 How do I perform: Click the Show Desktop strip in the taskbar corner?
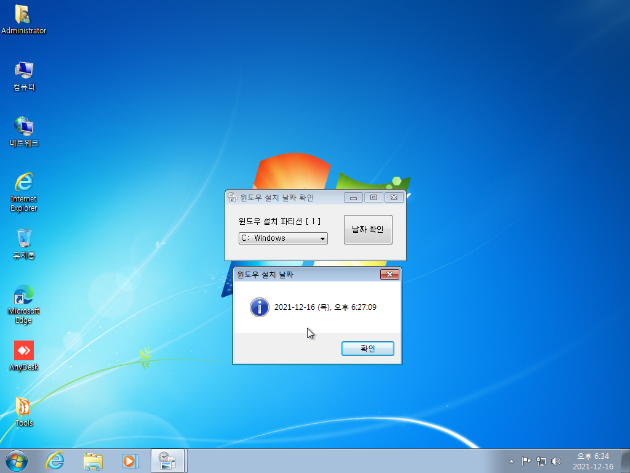coord(626,461)
